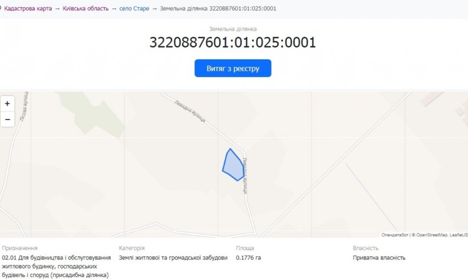Screen dimensions: 468x279
Task: Click the location pin icon before breadcrumbs
Action: coord(1,8)
